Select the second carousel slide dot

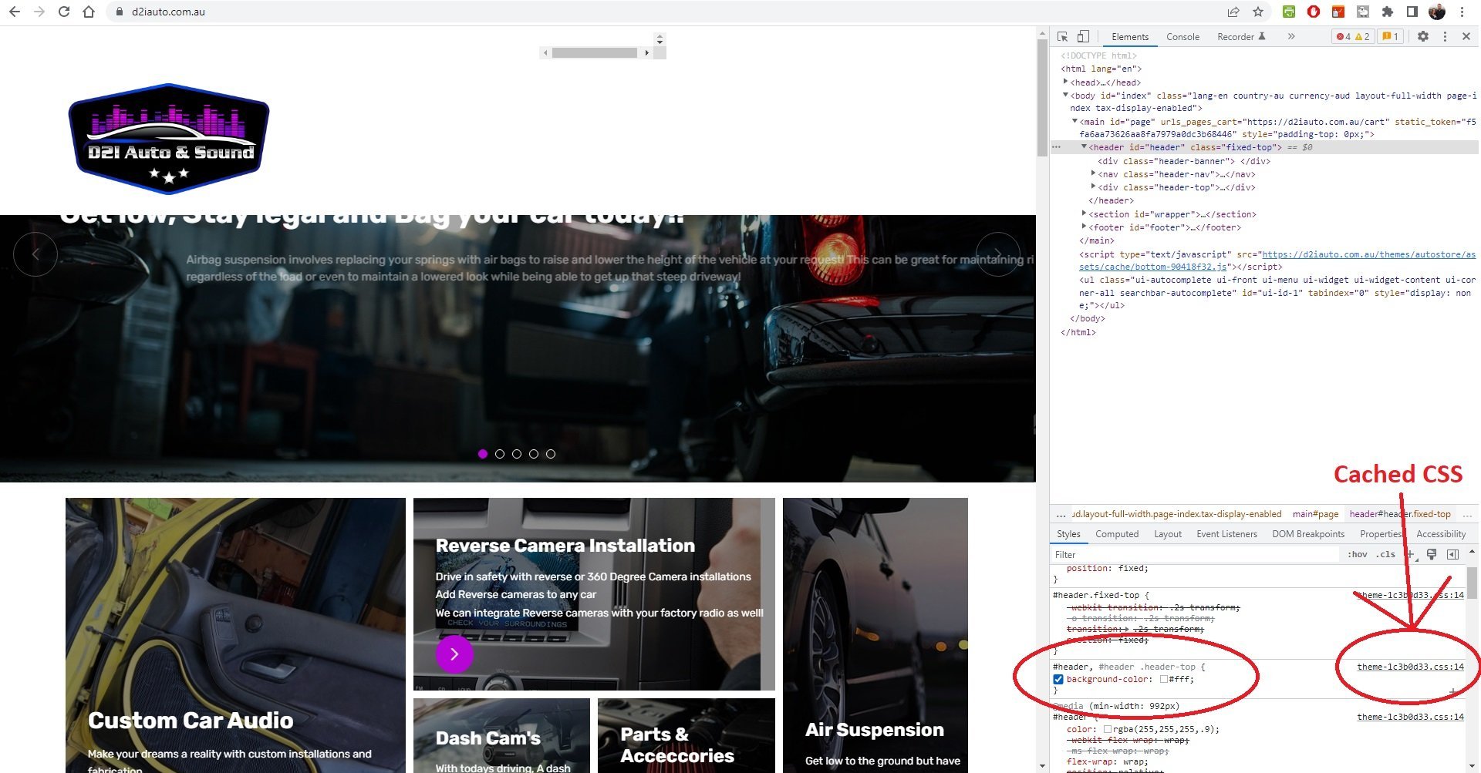pos(500,454)
